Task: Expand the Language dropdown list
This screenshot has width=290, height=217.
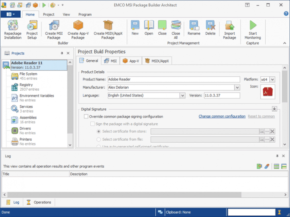Action: (182, 95)
